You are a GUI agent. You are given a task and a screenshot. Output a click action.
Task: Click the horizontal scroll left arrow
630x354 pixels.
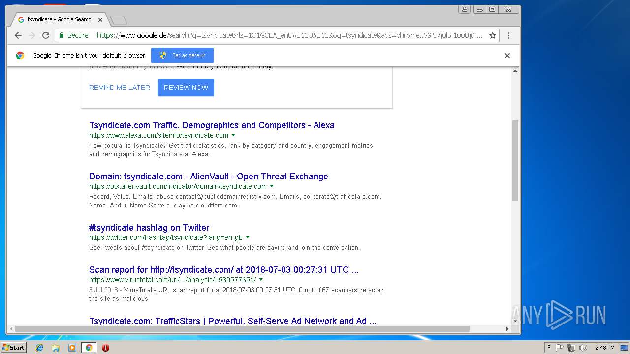pyautogui.click(x=10, y=329)
